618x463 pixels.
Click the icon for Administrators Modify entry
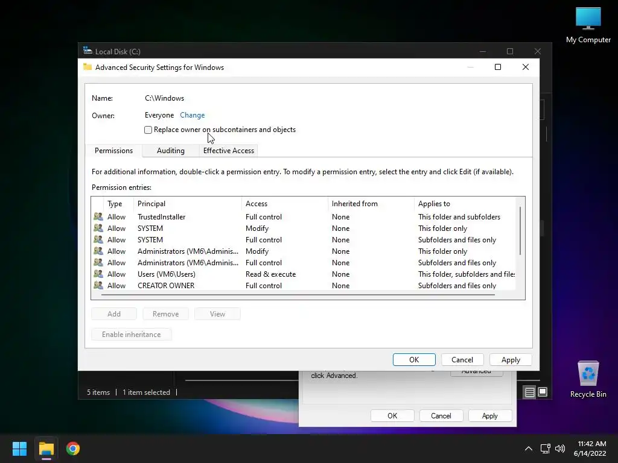(x=98, y=251)
